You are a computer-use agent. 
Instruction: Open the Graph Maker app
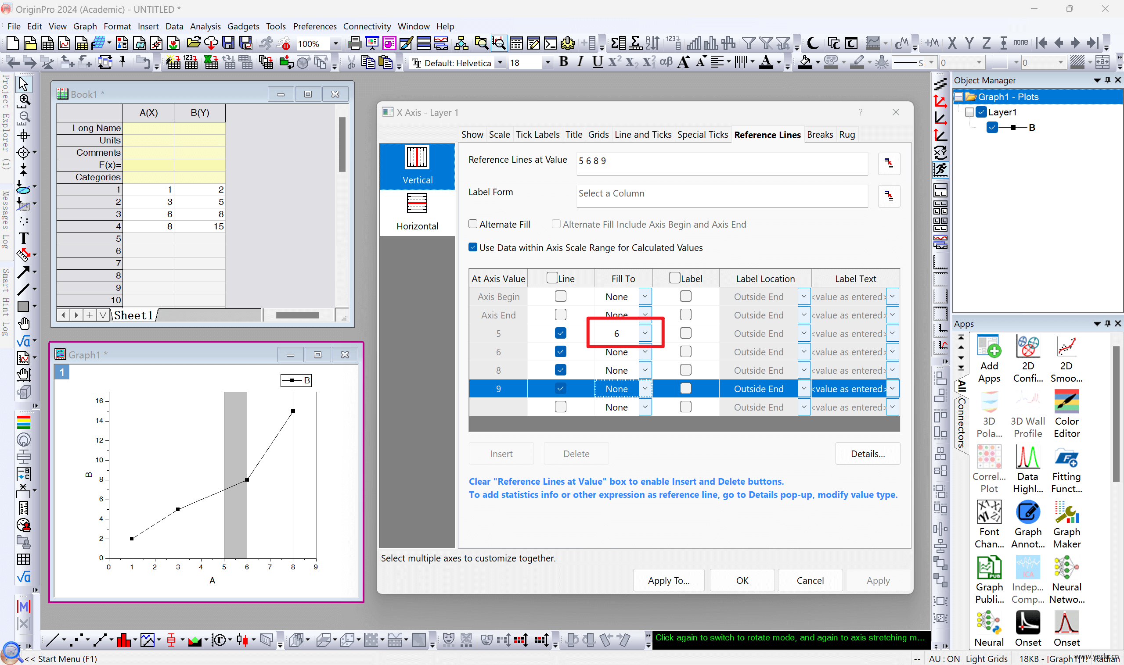pos(1066,524)
